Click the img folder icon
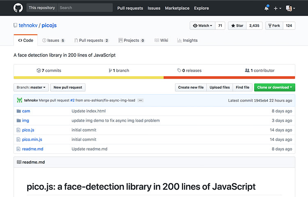This screenshot has height=197, width=308. (18, 121)
